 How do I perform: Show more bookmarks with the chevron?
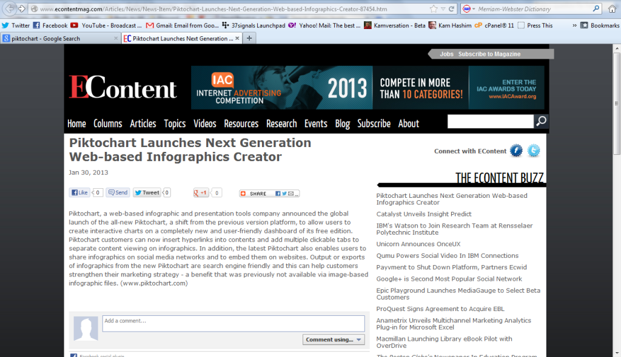tap(574, 25)
